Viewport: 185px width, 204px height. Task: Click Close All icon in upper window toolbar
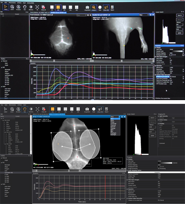tap(43, 7)
